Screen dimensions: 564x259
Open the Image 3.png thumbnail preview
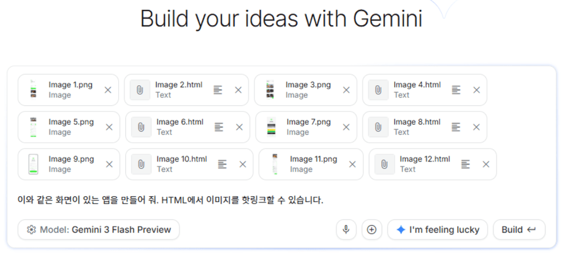[x=270, y=90]
